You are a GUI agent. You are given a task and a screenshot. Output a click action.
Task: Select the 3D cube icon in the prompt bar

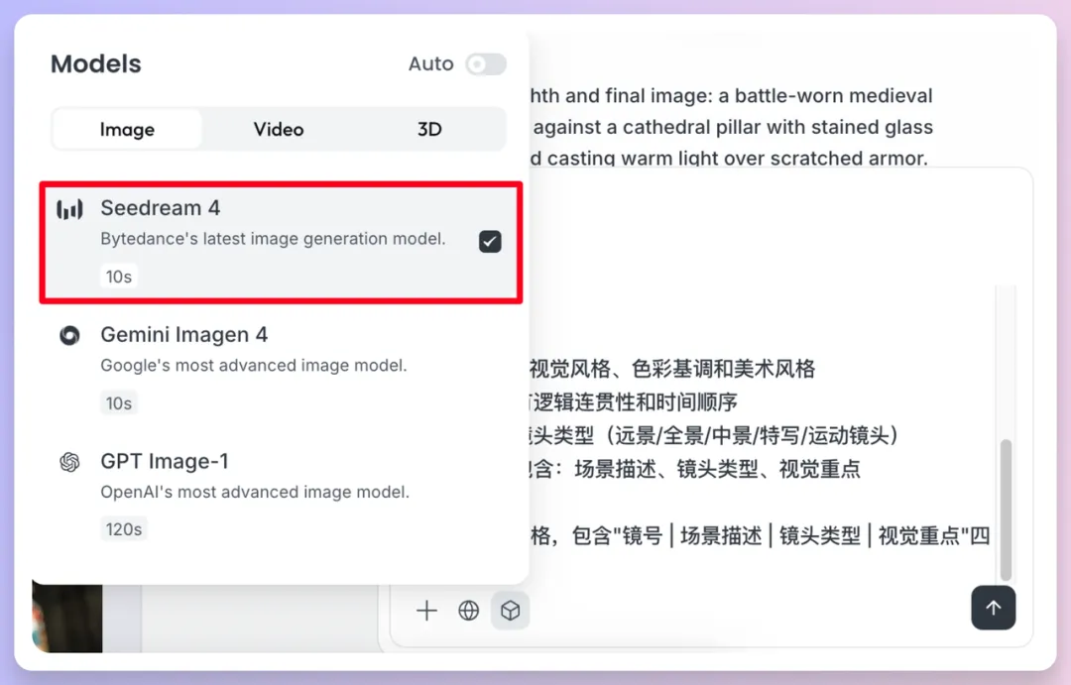point(511,611)
